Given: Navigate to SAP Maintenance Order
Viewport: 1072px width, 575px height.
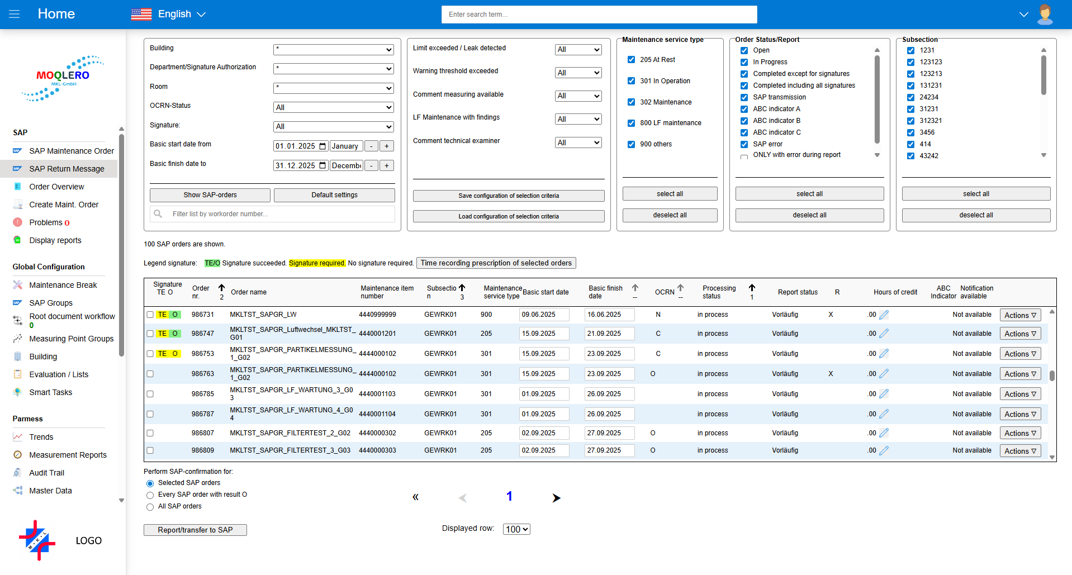Looking at the screenshot, I should 72,151.
